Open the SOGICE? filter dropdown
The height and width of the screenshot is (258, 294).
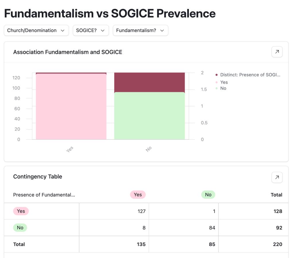point(90,30)
